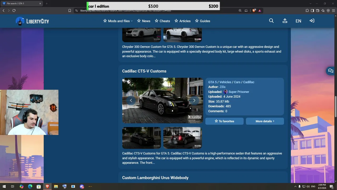Go back with the browser back arrow
337x190 pixels.
point(3,11)
